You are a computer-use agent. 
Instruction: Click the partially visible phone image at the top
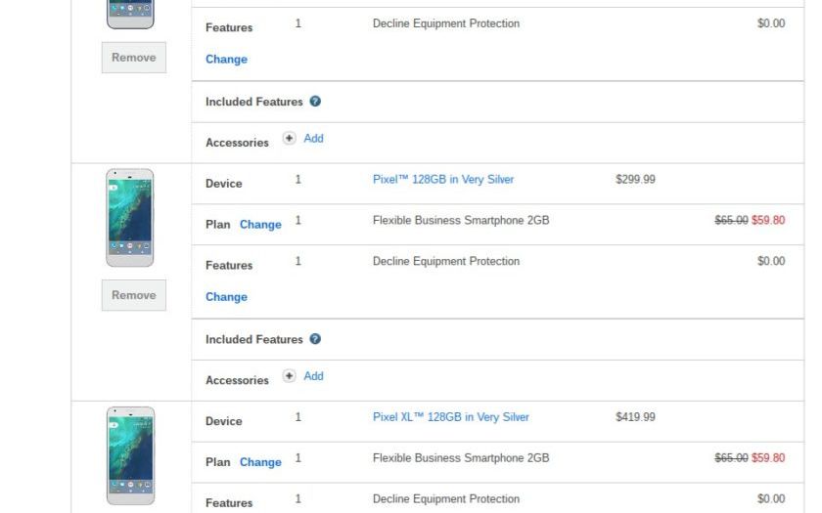click(x=130, y=14)
